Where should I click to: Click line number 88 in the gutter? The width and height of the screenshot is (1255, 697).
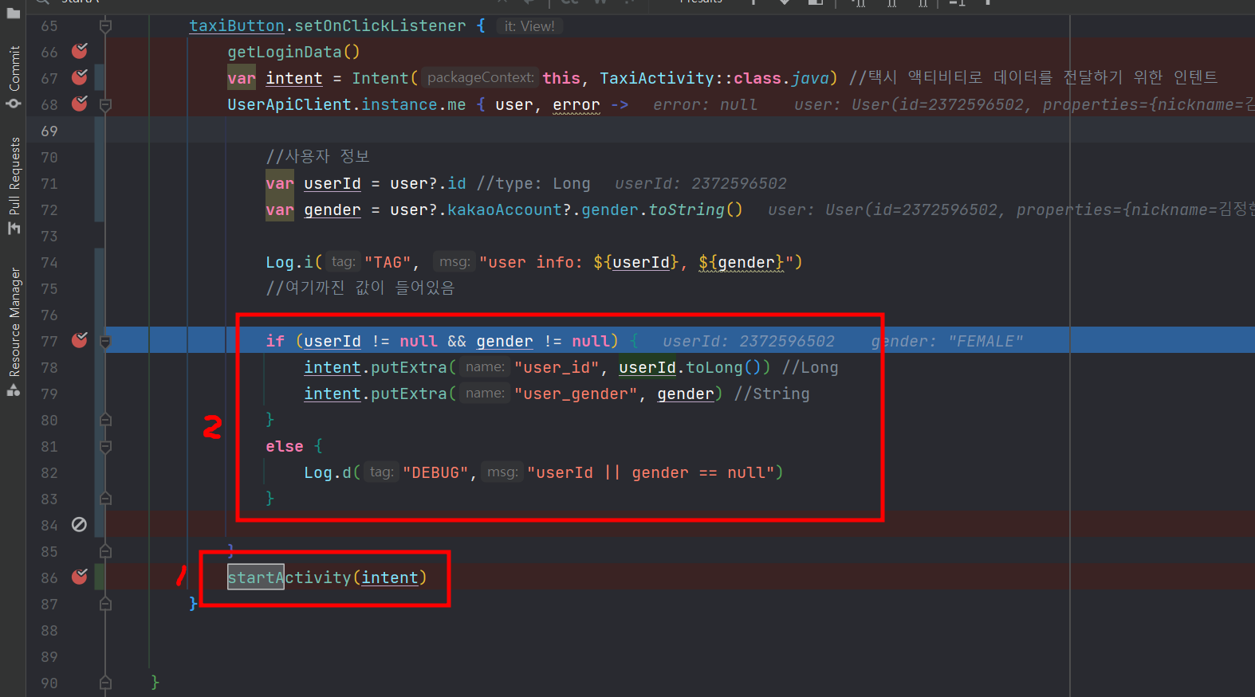tap(49, 630)
